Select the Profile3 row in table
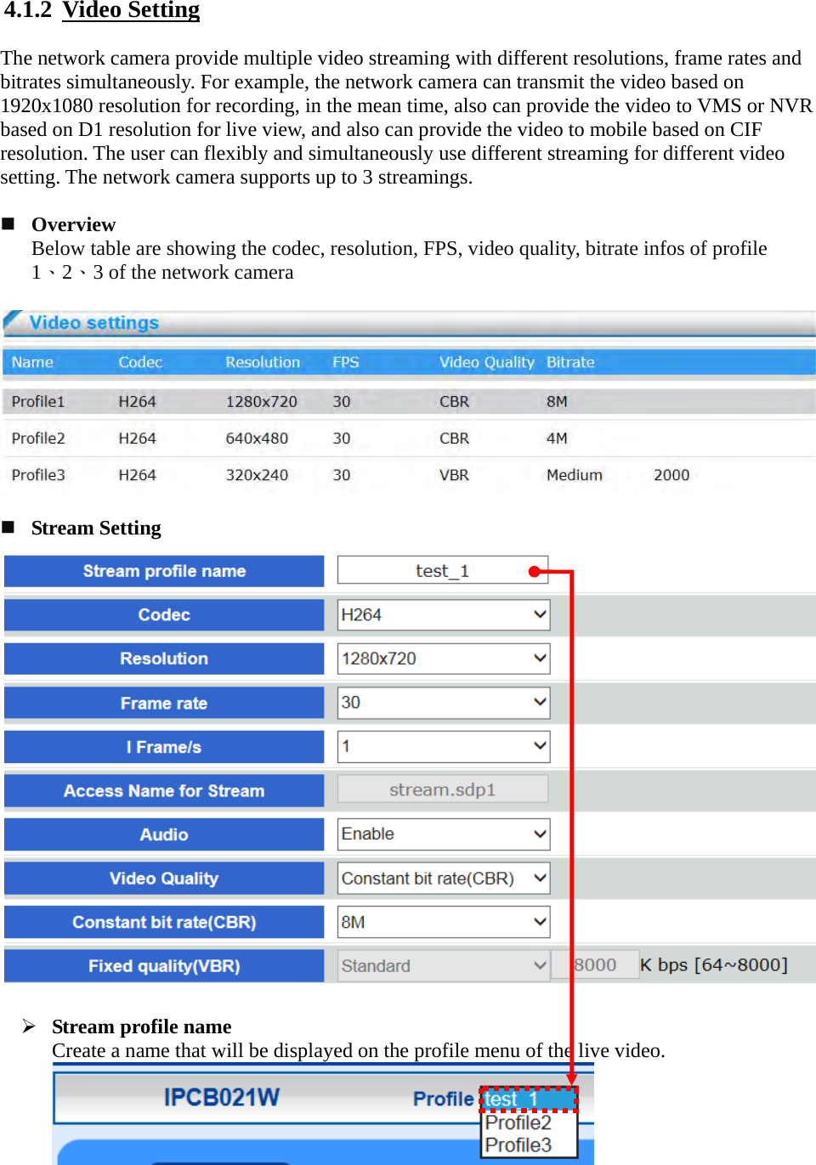 [408, 475]
